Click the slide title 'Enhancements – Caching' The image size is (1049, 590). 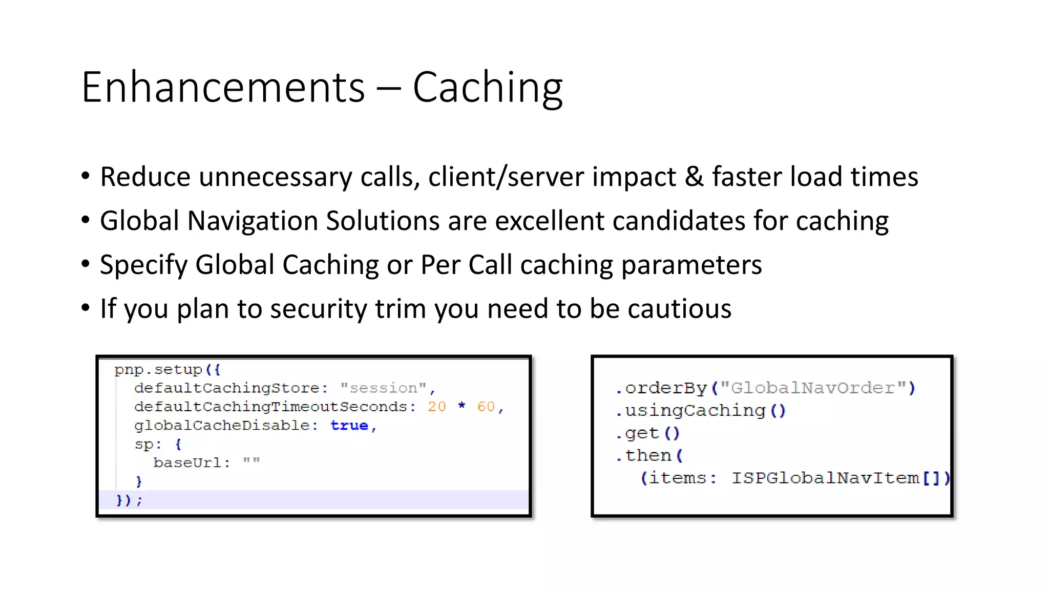pyautogui.click(x=322, y=88)
